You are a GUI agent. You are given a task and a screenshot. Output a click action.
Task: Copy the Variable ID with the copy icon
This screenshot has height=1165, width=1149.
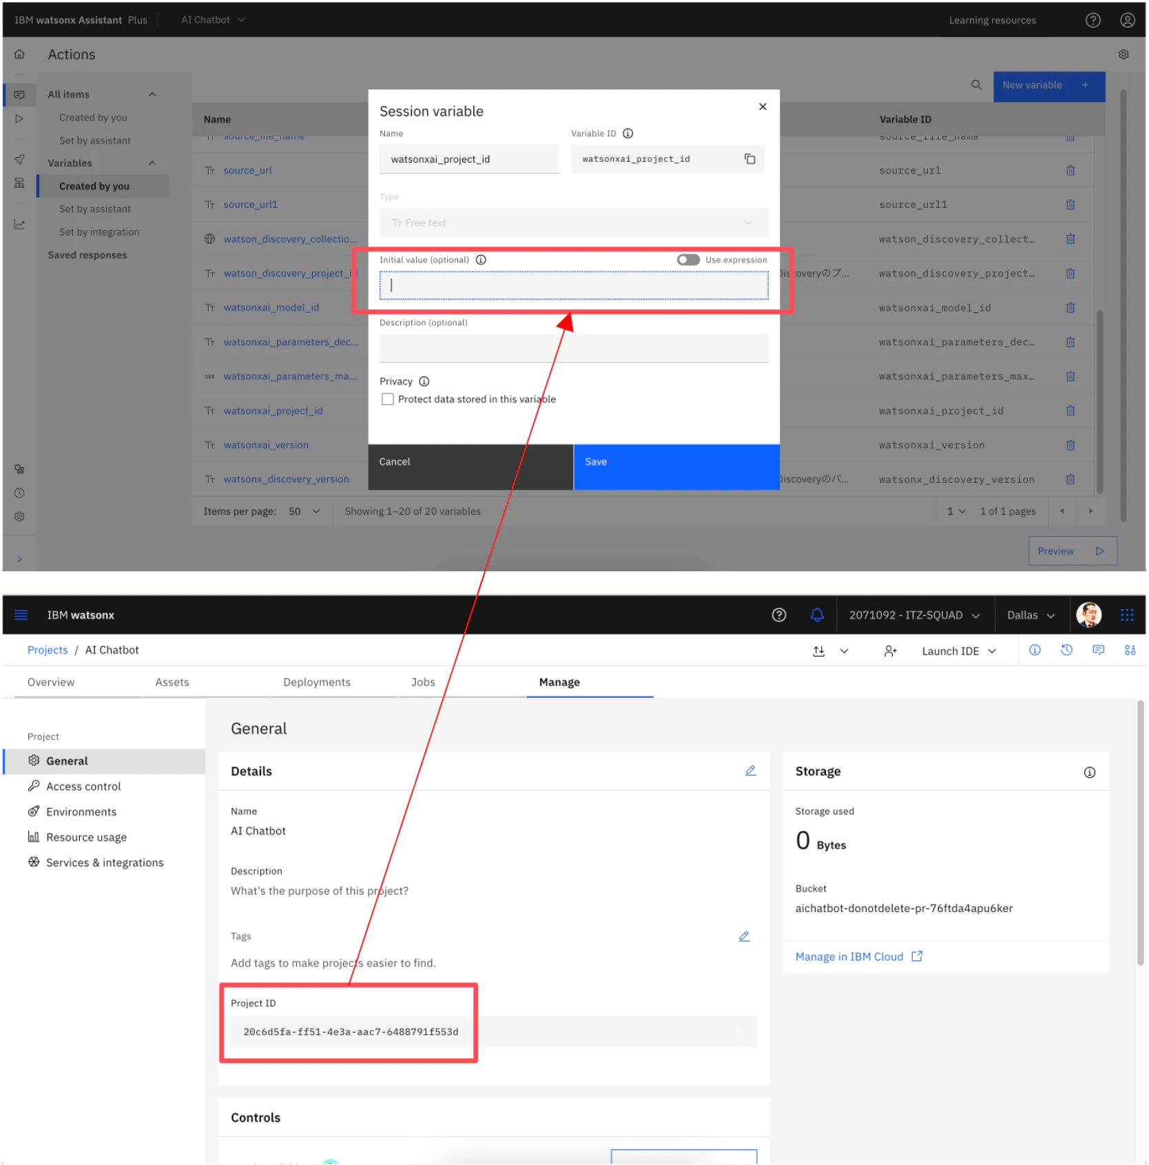pyautogui.click(x=749, y=159)
